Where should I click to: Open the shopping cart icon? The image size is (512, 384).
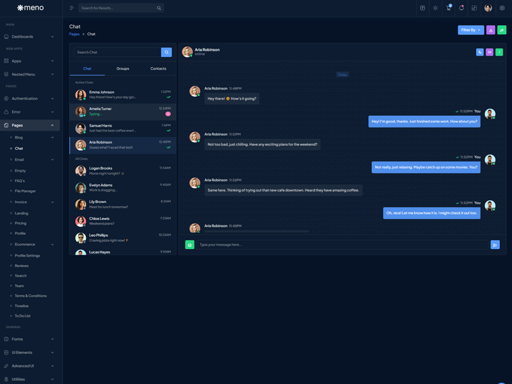[x=449, y=8]
